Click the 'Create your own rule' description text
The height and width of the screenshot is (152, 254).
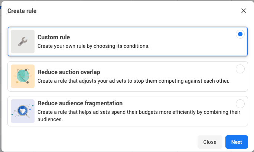tap(94, 46)
